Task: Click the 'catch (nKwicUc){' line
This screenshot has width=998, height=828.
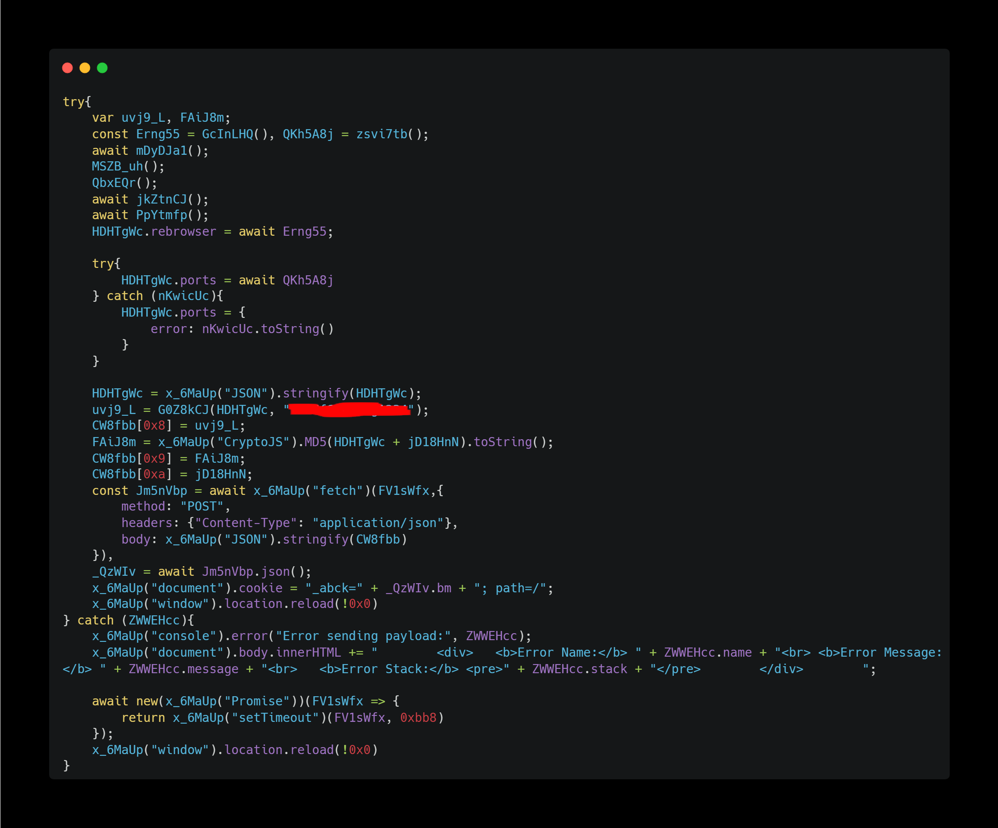Action: [x=157, y=296]
